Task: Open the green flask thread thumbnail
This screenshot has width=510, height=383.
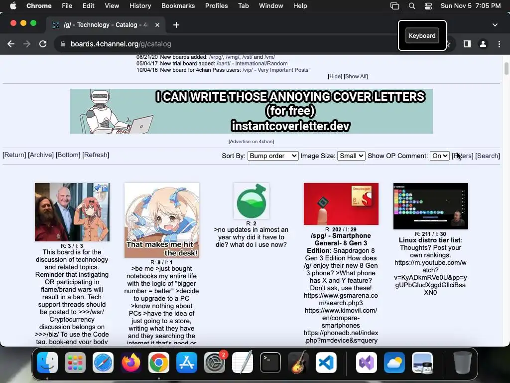Action: point(251,201)
